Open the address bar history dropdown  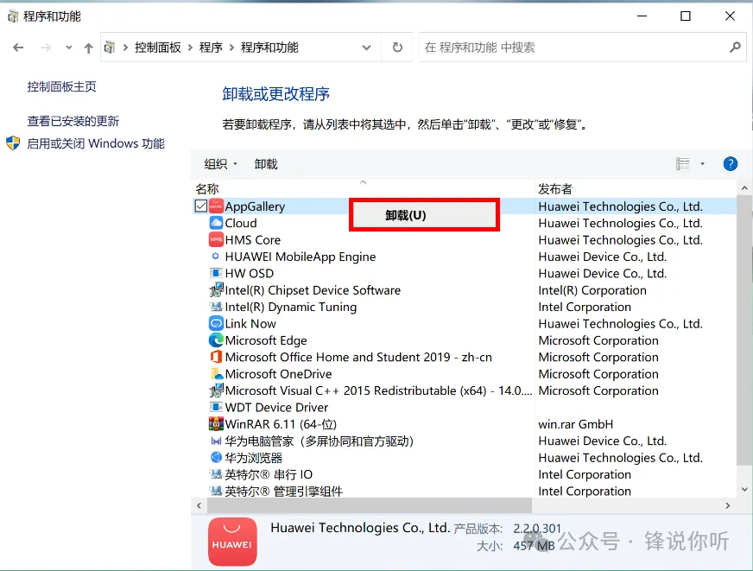pos(366,48)
